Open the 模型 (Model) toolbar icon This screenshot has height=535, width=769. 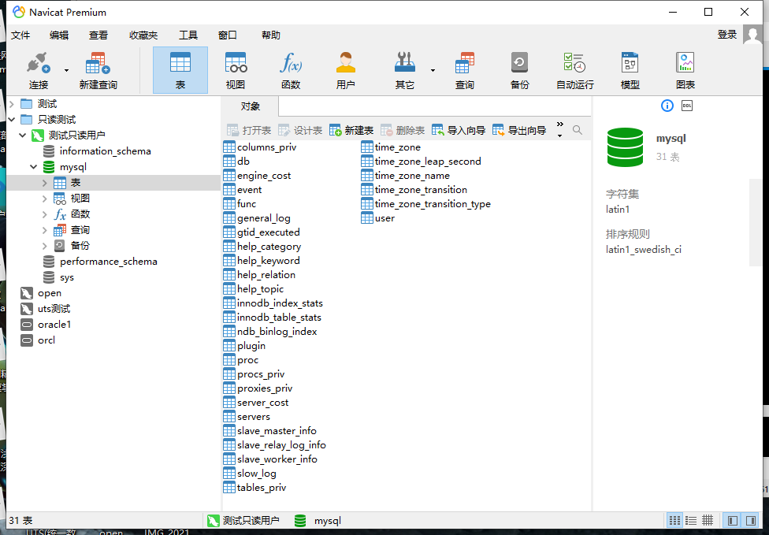coord(630,70)
